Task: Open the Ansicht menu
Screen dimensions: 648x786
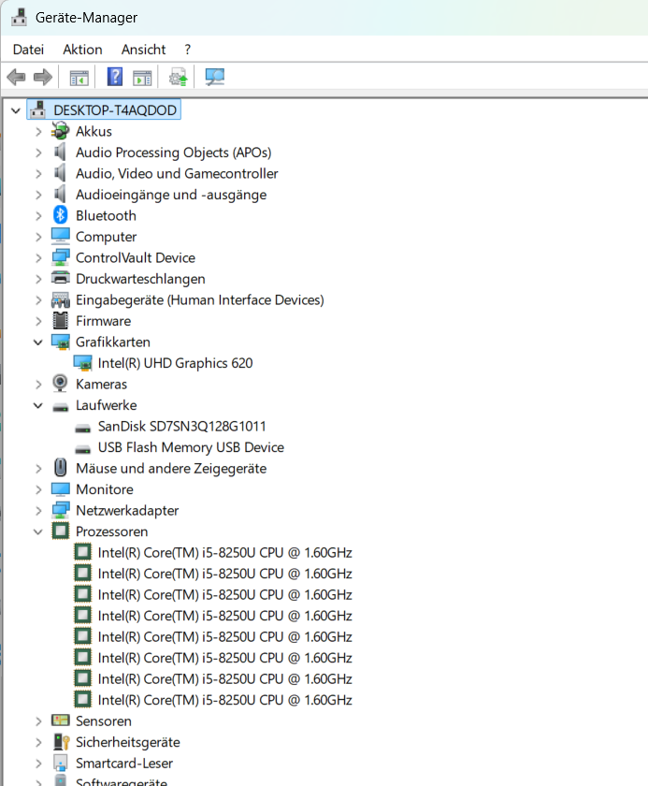Action: coord(143,50)
